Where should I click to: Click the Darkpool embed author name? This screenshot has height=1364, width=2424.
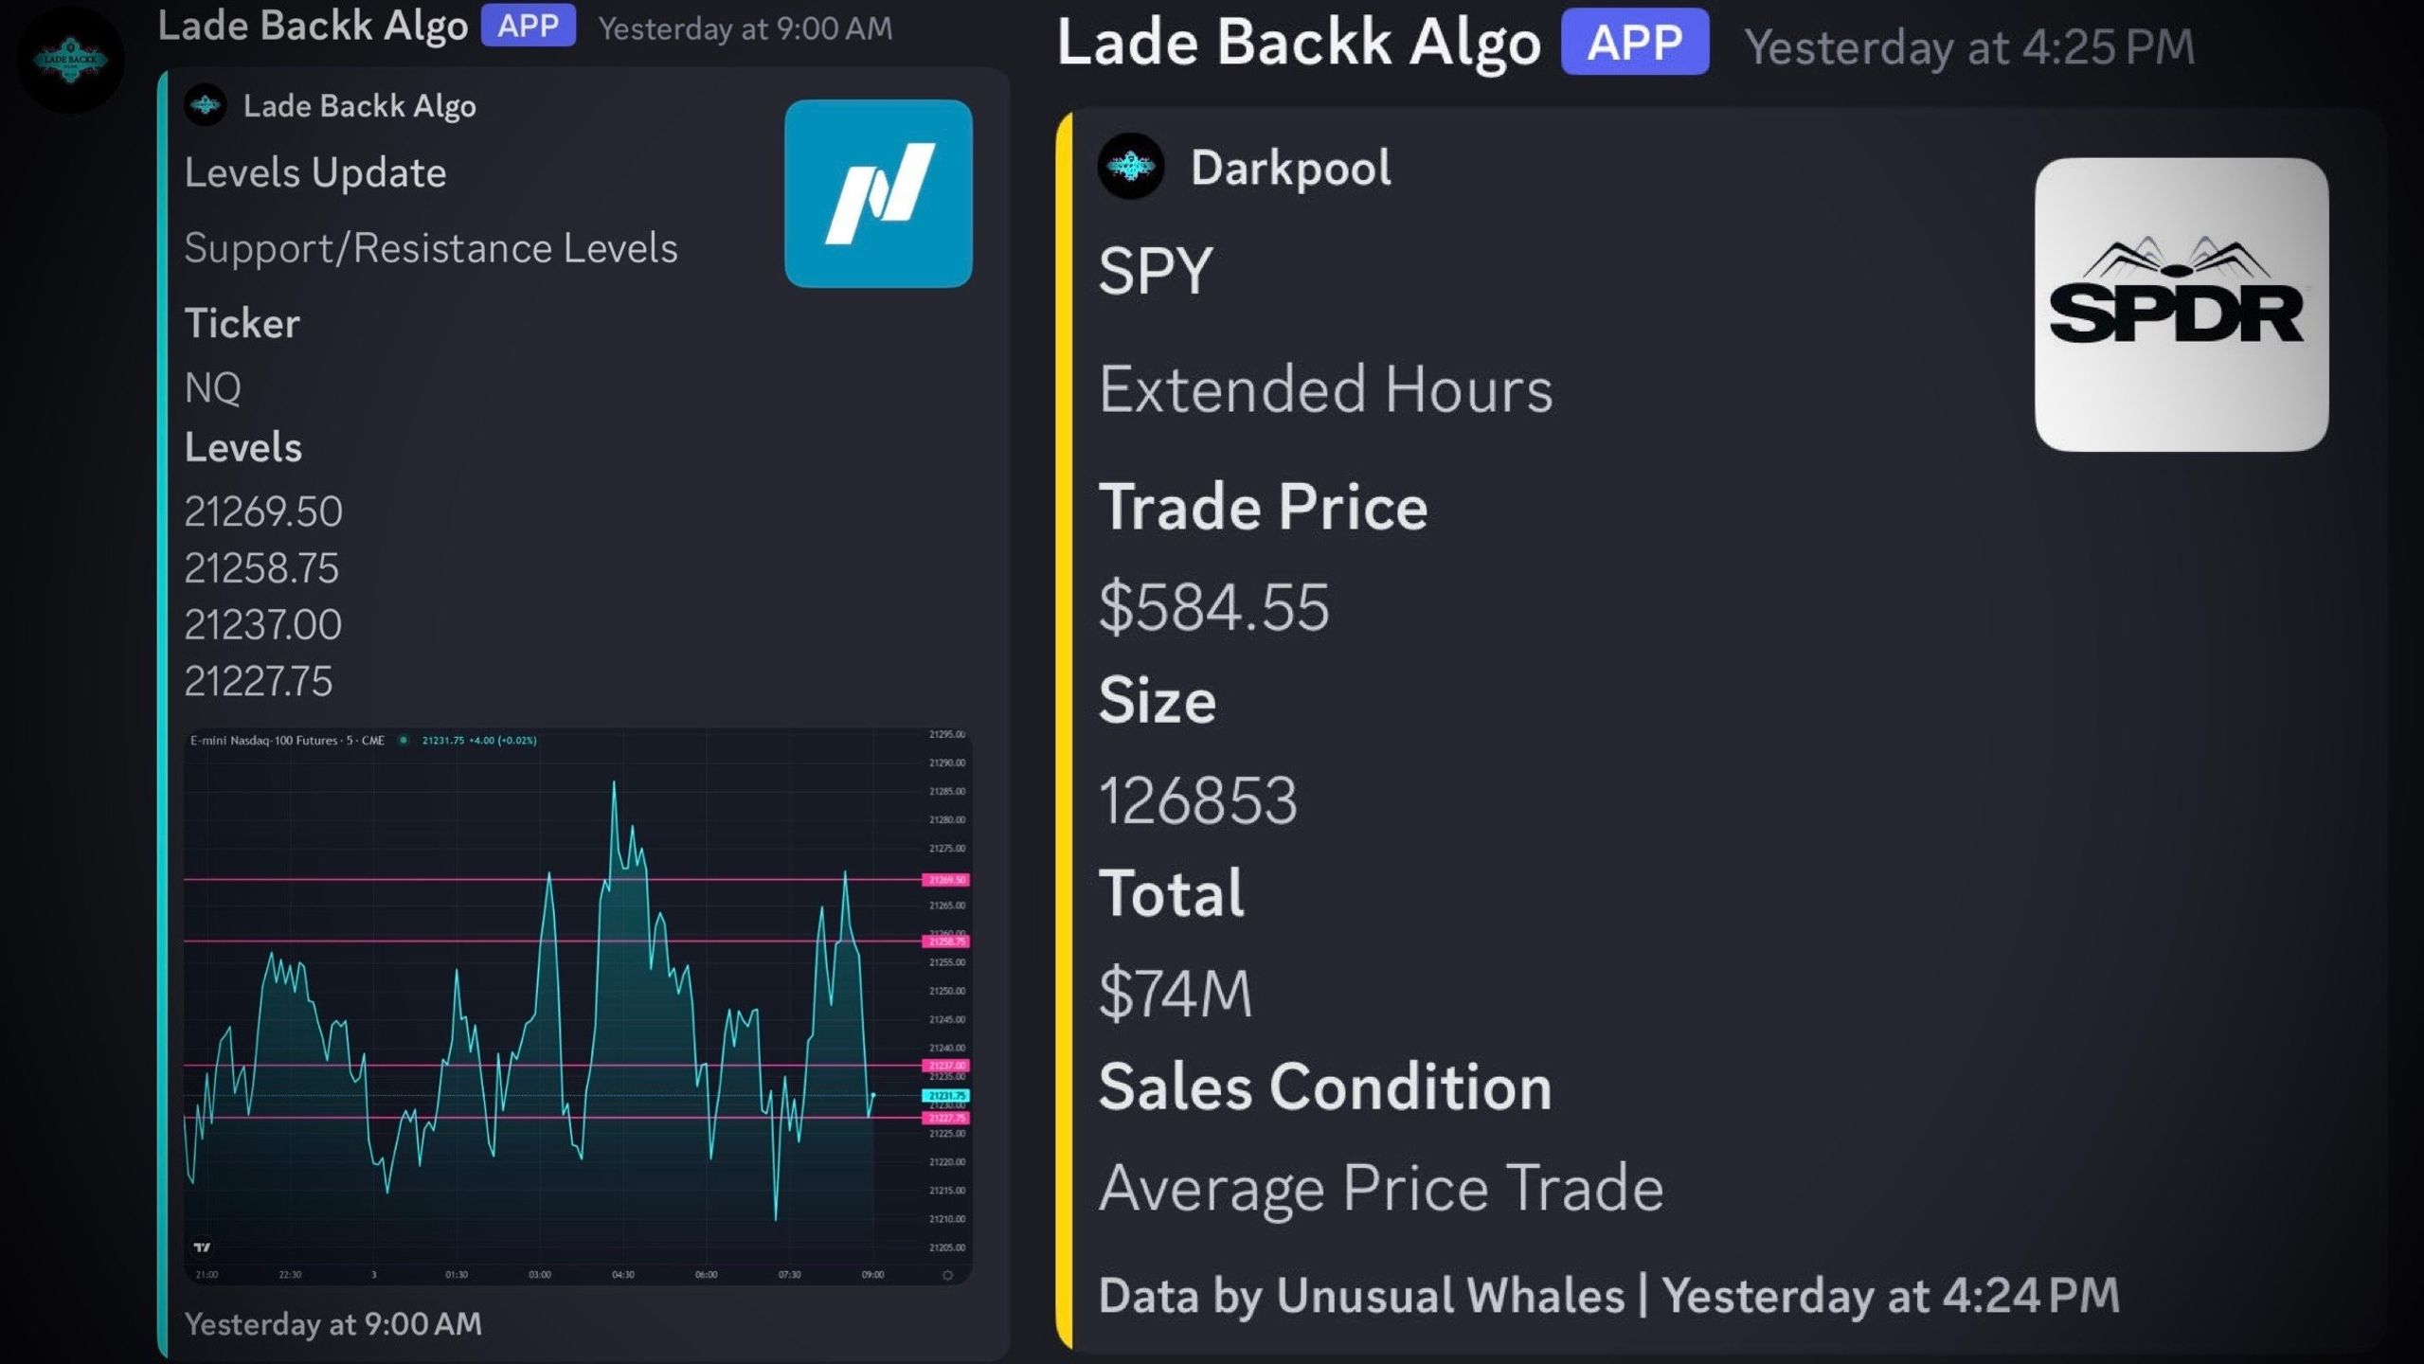1290,168
